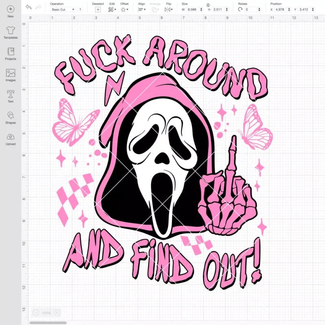Screen dimensions: 325x325
Task: Adjust the width stepper arrows
Action: pos(201,9)
